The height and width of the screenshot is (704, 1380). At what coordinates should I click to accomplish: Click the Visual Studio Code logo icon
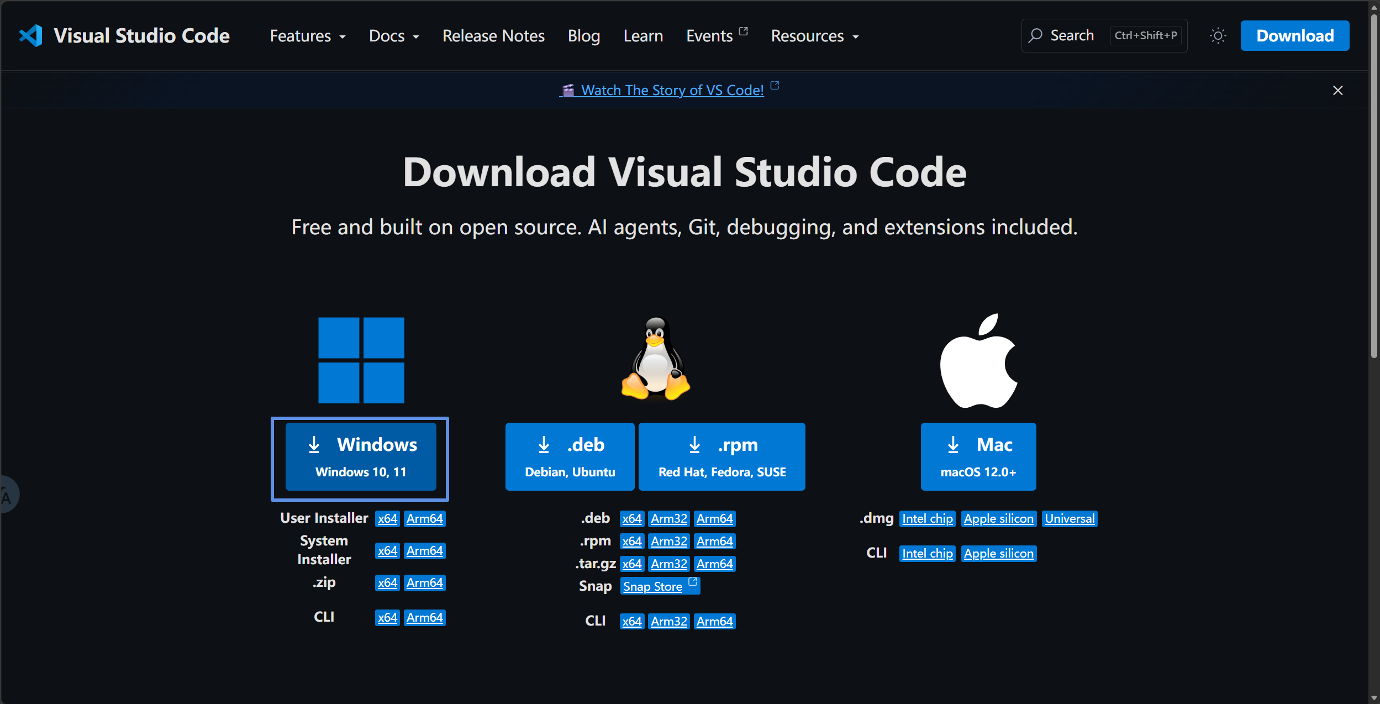(31, 36)
